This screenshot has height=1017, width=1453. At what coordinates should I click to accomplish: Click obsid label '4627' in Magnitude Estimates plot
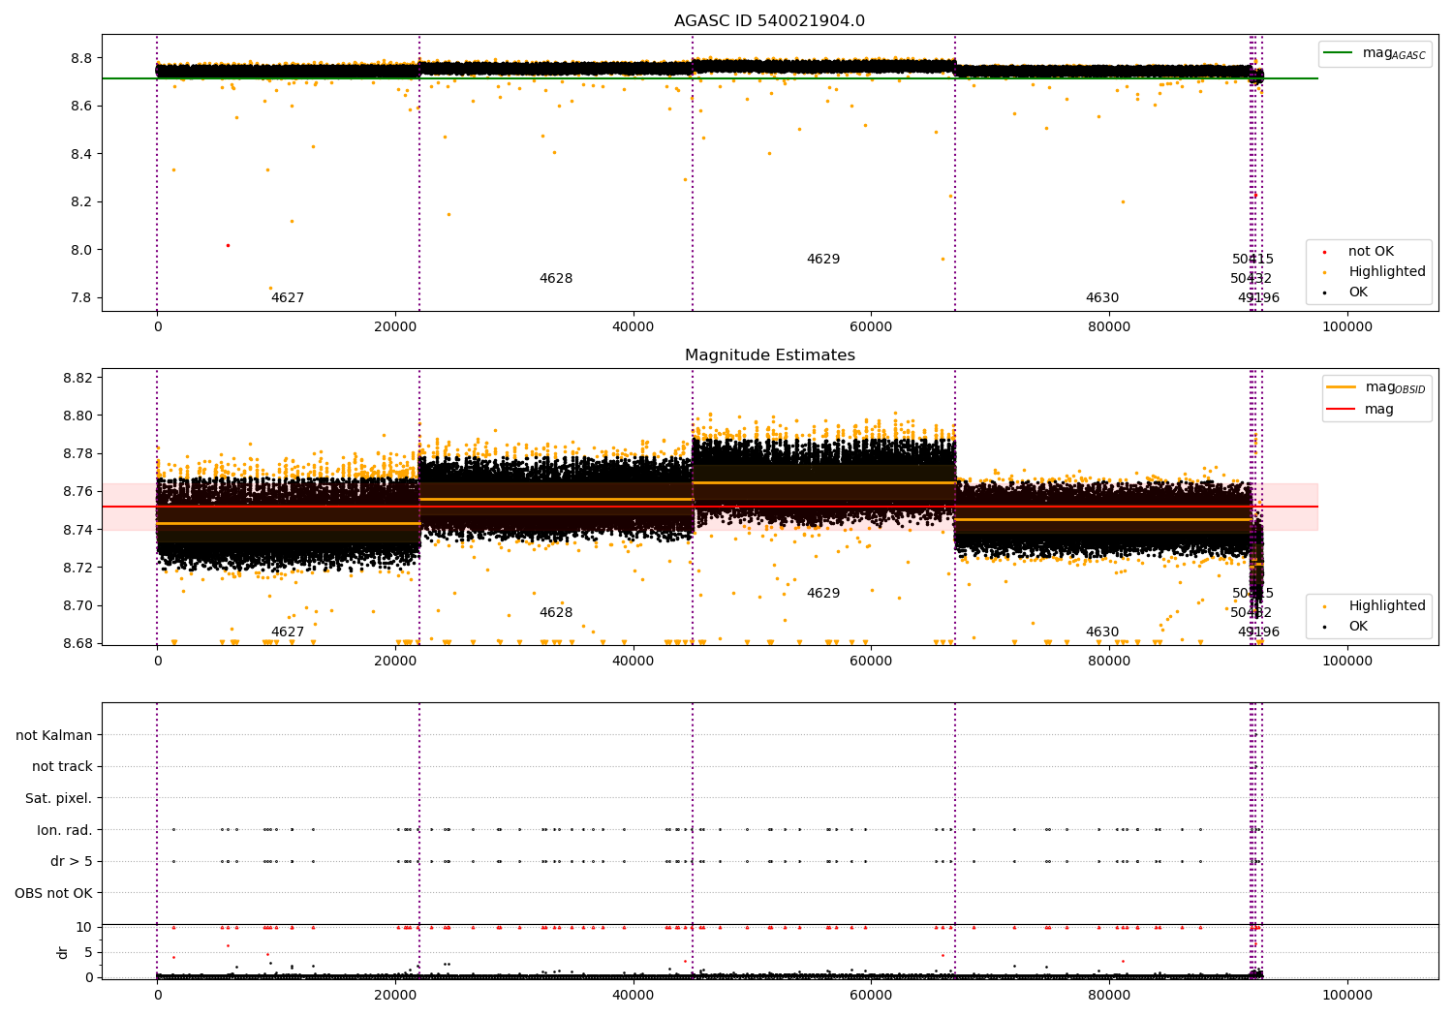coord(288,632)
